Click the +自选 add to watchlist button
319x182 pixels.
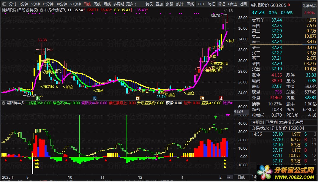232,4
